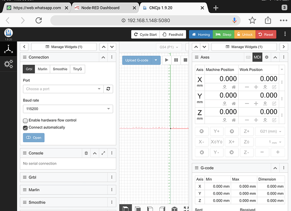This screenshot has height=211, width=291.
Task: Decrease X axis work position with minus
Action: pos(247,87)
